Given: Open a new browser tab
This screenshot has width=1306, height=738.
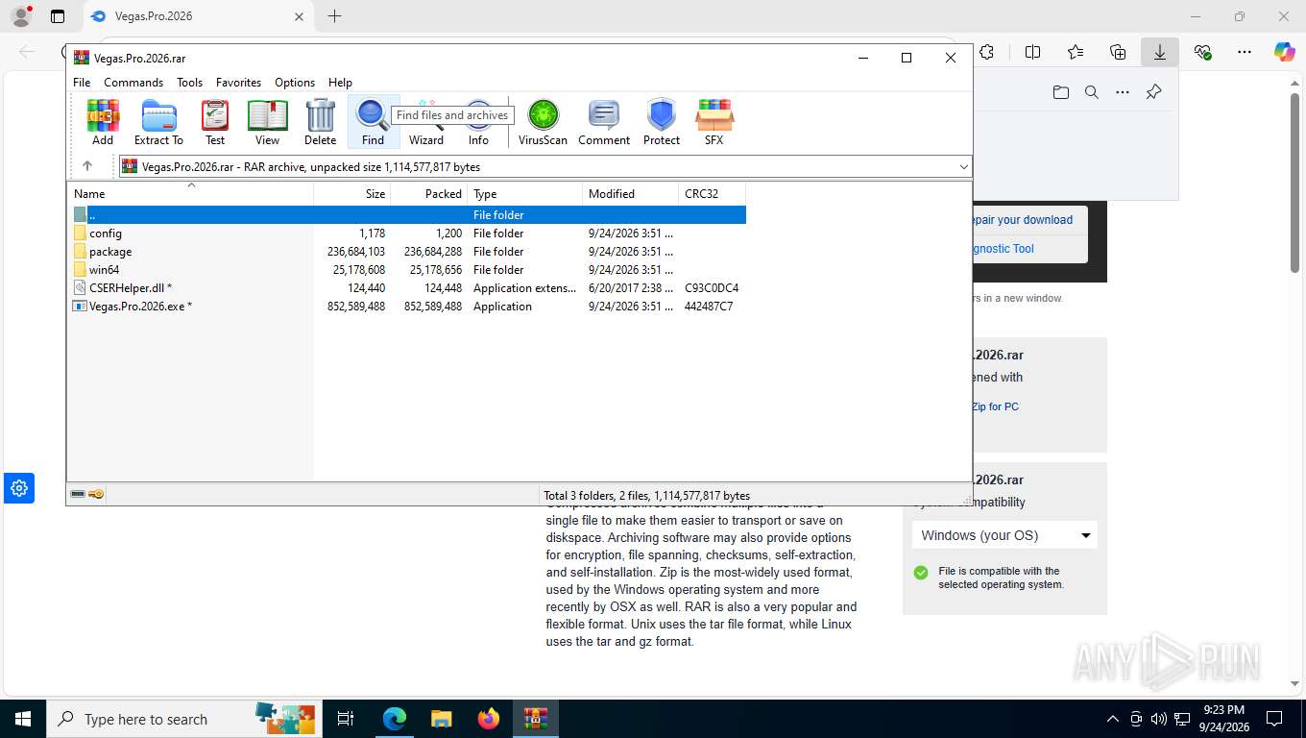Looking at the screenshot, I should [334, 16].
